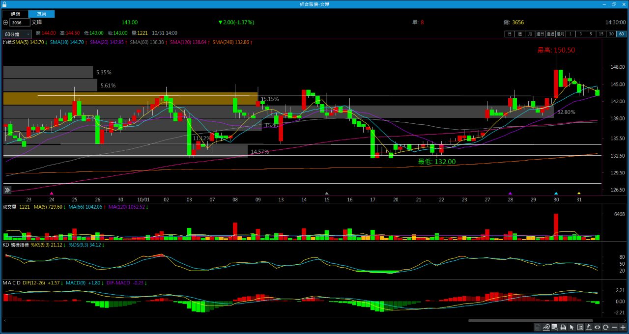Zoom out chart with minus icon

click(x=614, y=328)
